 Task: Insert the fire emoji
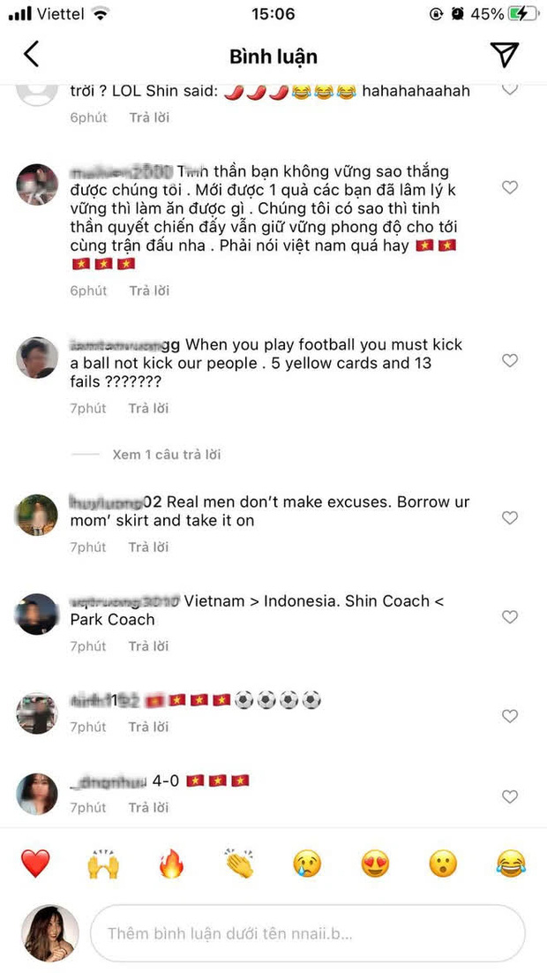click(171, 863)
